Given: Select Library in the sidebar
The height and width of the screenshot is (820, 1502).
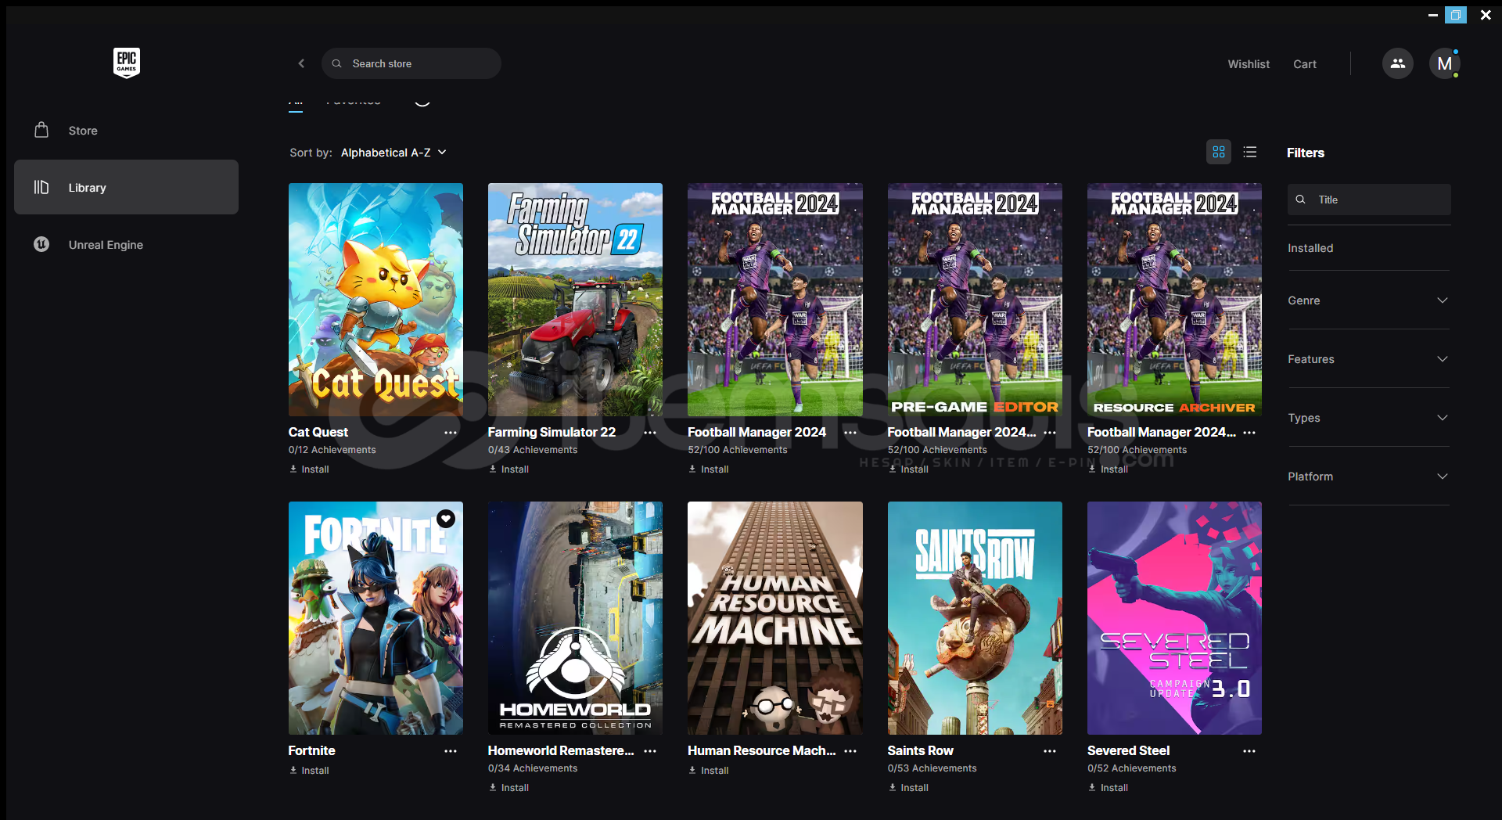Looking at the screenshot, I should tap(126, 187).
